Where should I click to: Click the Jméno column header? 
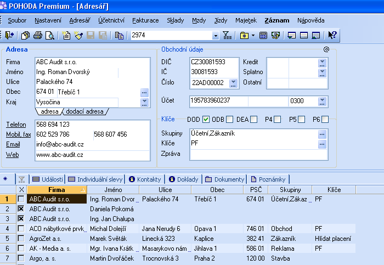click(113, 190)
